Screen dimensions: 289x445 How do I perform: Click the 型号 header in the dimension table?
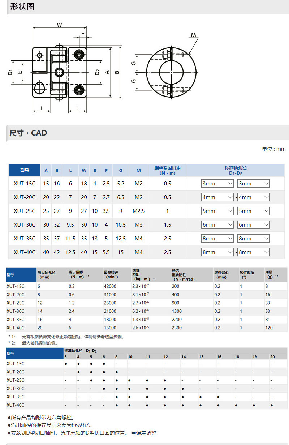[x=25, y=170]
